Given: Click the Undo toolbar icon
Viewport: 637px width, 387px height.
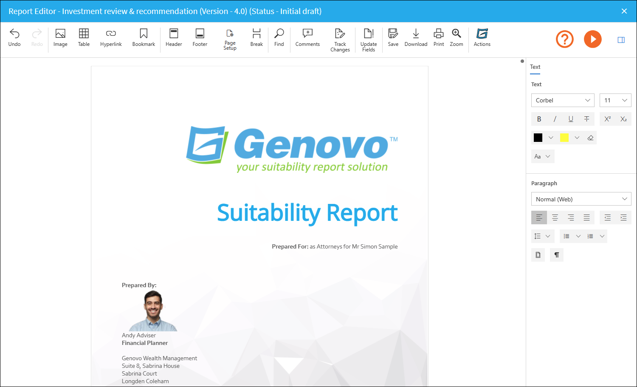Looking at the screenshot, I should click(x=14, y=38).
